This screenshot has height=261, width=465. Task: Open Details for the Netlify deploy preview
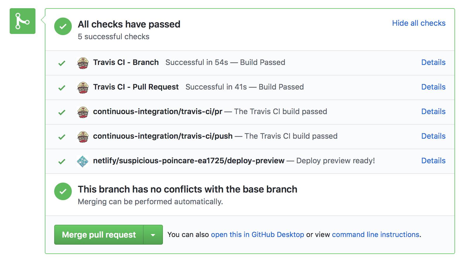[x=433, y=161]
